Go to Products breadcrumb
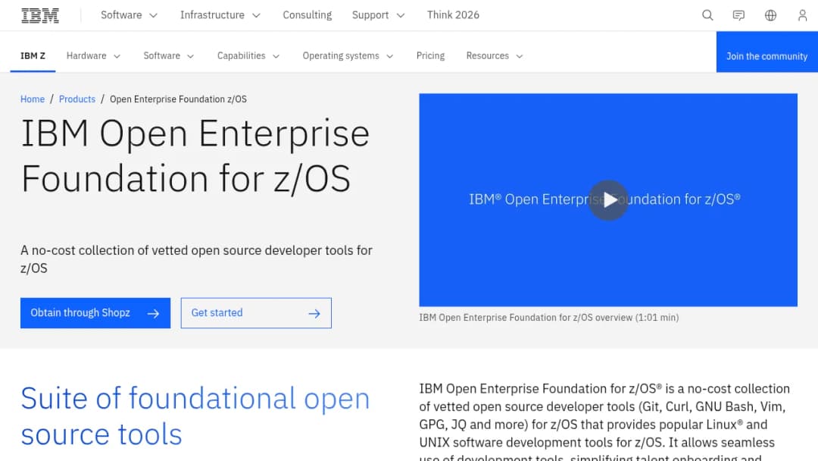This screenshot has height=461, width=818. (x=77, y=99)
